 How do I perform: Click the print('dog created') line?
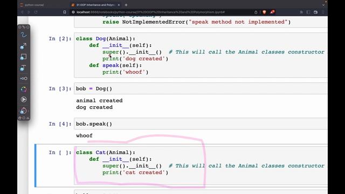[x=135, y=59]
